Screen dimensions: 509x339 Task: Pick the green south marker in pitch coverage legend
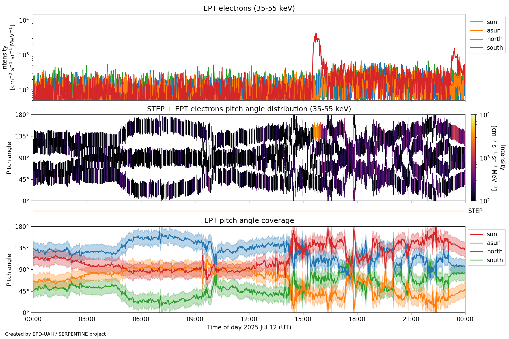coord(476,260)
